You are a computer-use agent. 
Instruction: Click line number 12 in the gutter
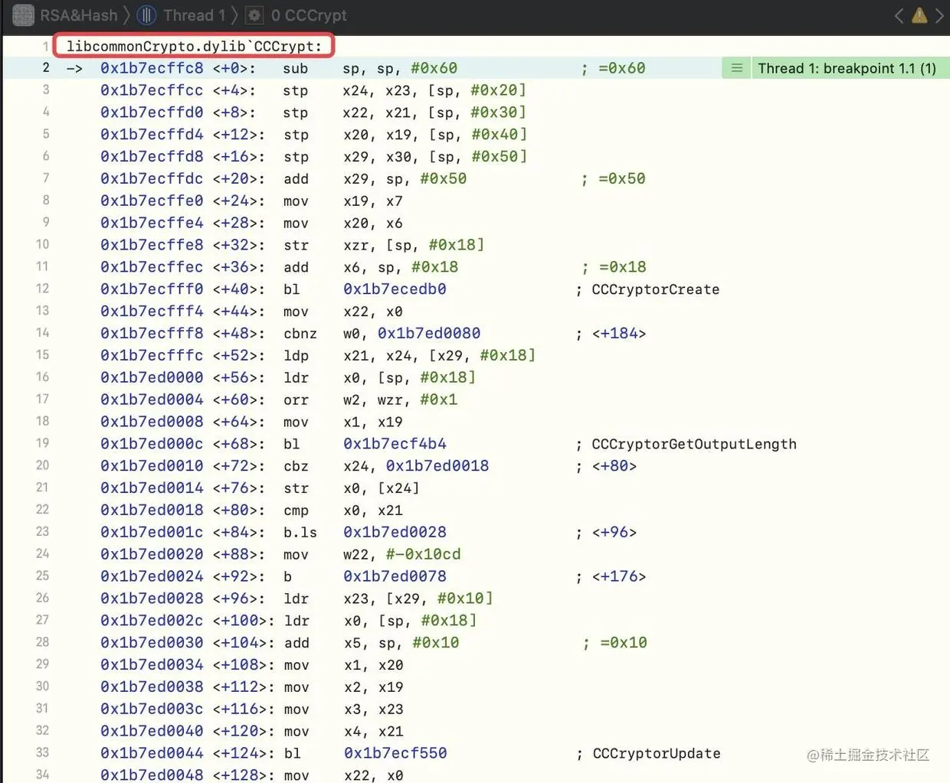click(x=42, y=289)
